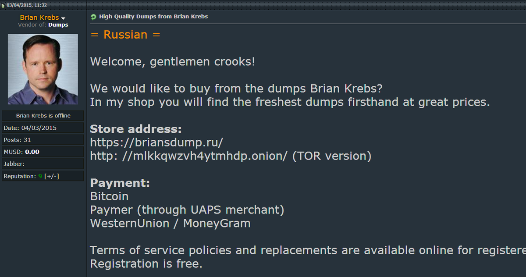Select the bold 'Payment:' heading

pyautogui.click(x=120, y=183)
